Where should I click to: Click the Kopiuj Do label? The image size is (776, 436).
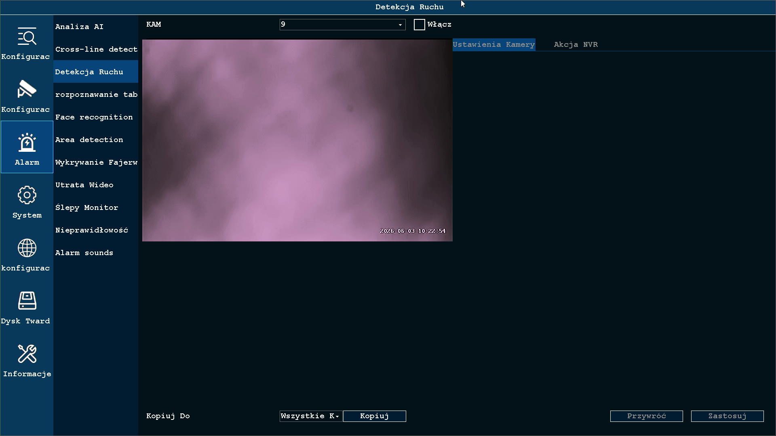168,416
